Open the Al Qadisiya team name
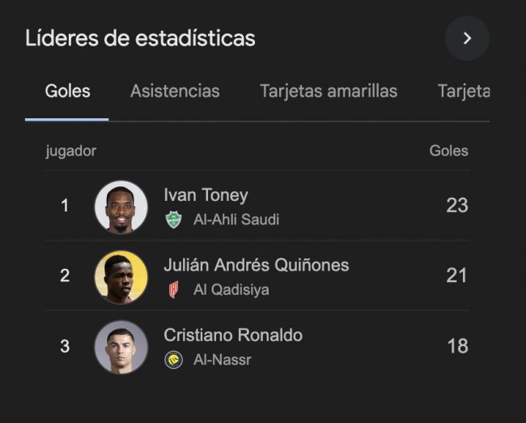The height and width of the screenshot is (423, 526). point(231,289)
